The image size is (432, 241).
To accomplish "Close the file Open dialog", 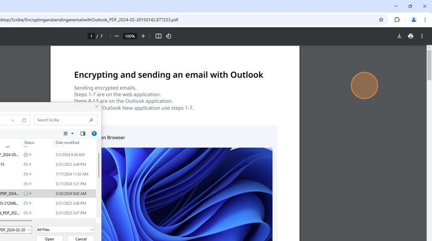I will click(x=96, y=107).
